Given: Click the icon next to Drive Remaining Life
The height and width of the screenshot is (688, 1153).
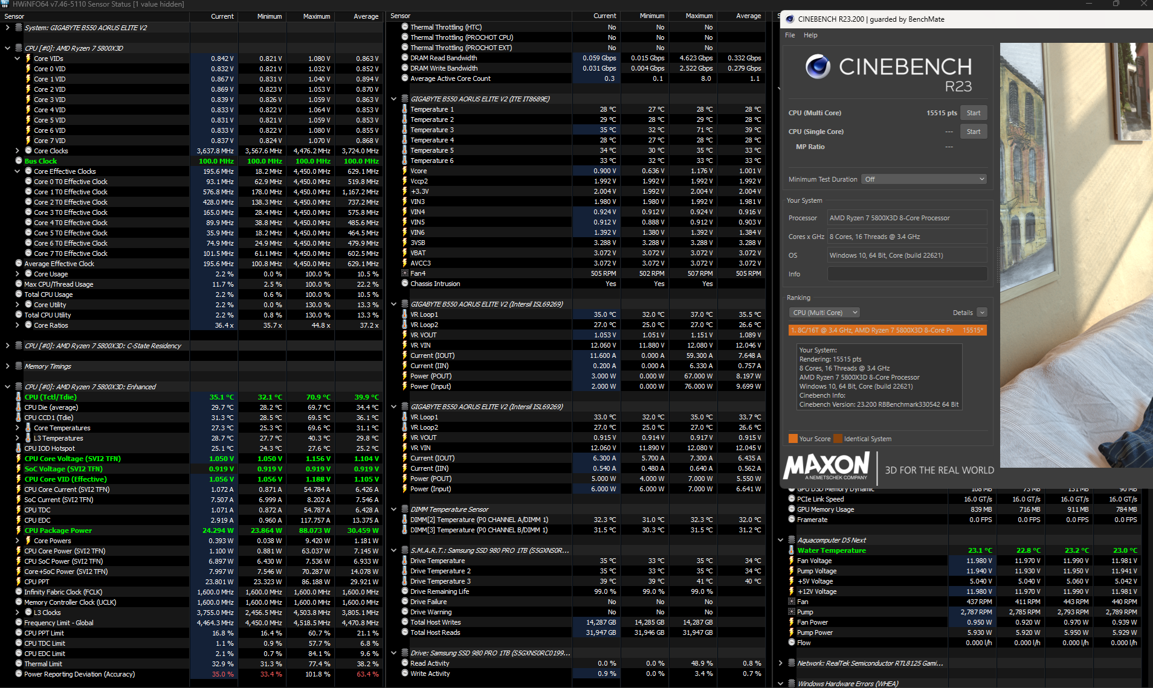Looking at the screenshot, I should coord(405,591).
